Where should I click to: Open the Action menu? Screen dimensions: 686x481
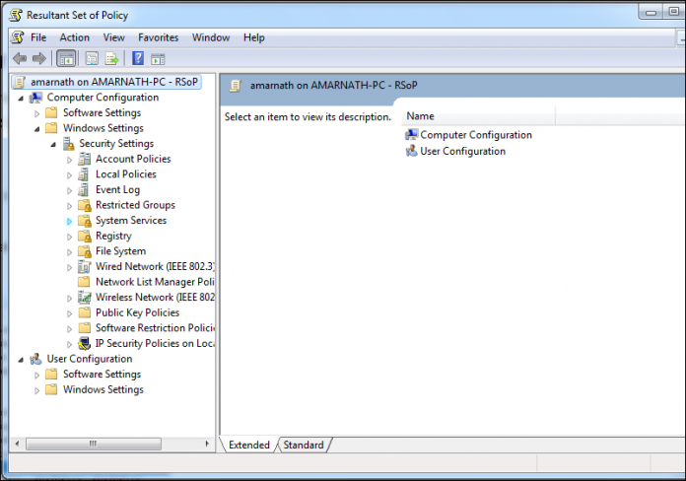tap(74, 37)
